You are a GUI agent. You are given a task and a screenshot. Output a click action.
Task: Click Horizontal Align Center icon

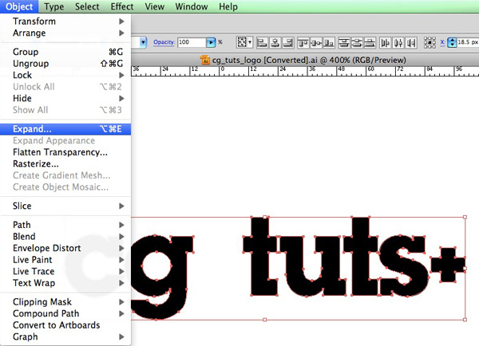275,43
